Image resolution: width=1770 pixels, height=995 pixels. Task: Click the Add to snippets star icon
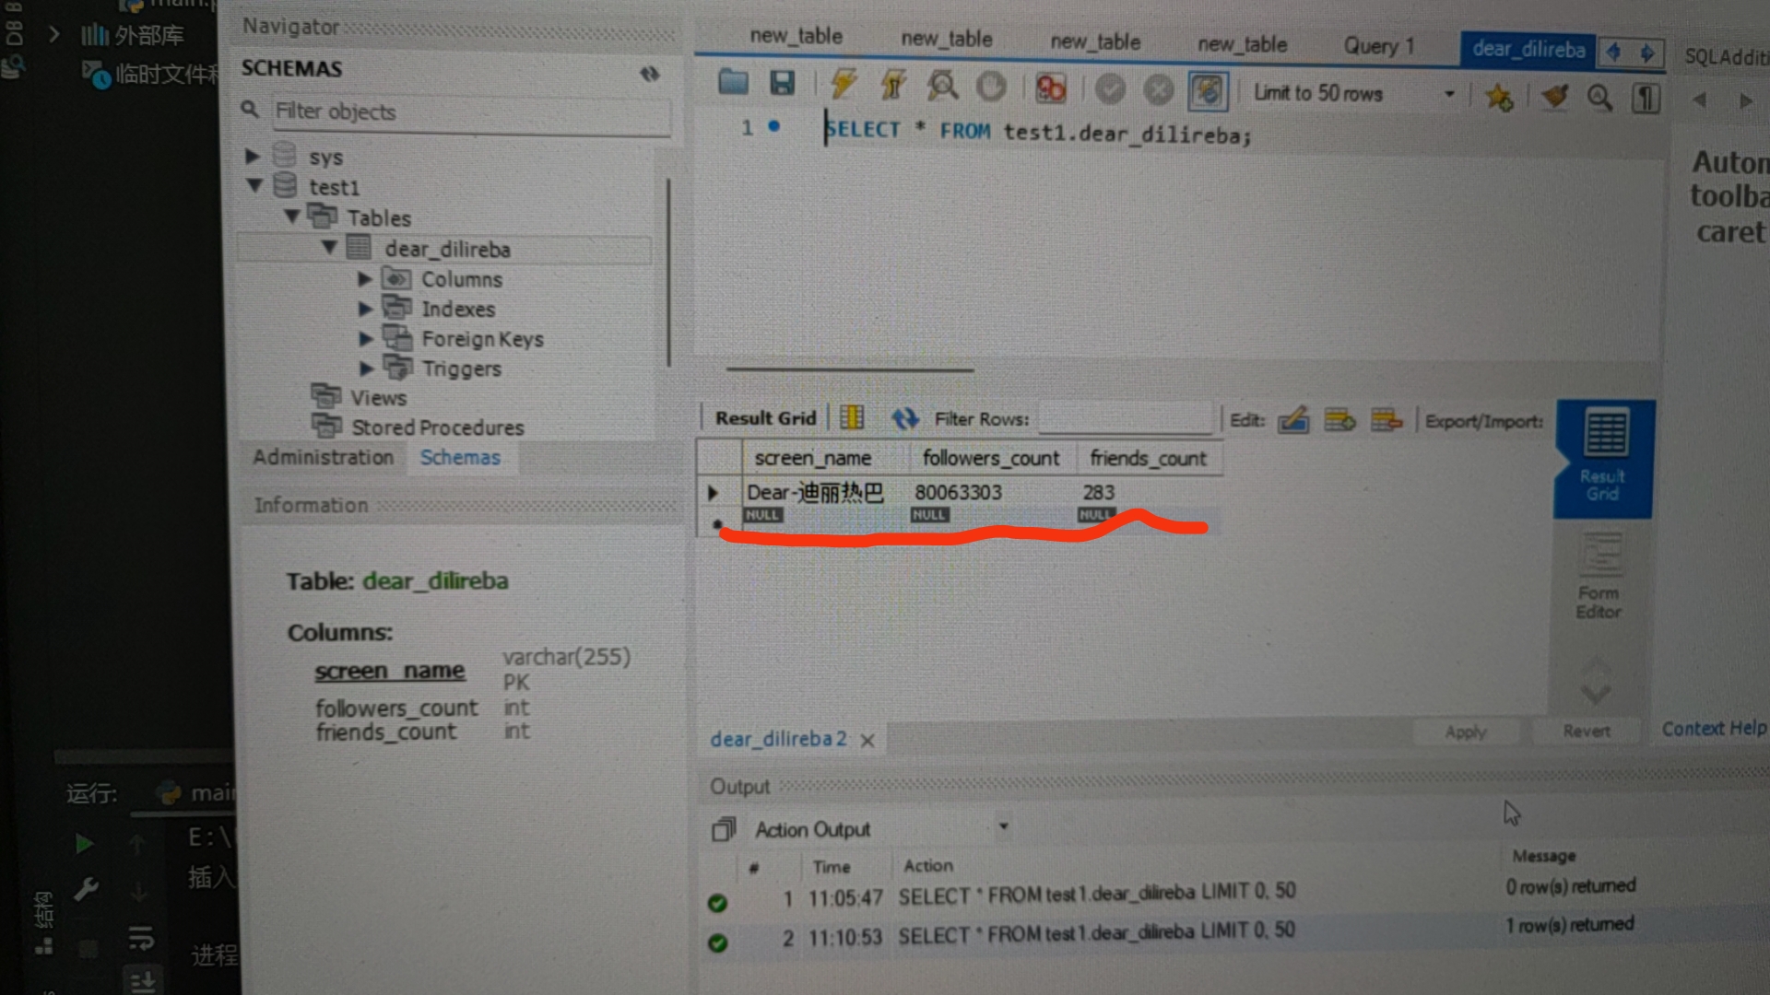pyautogui.click(x=1499, y=96)
